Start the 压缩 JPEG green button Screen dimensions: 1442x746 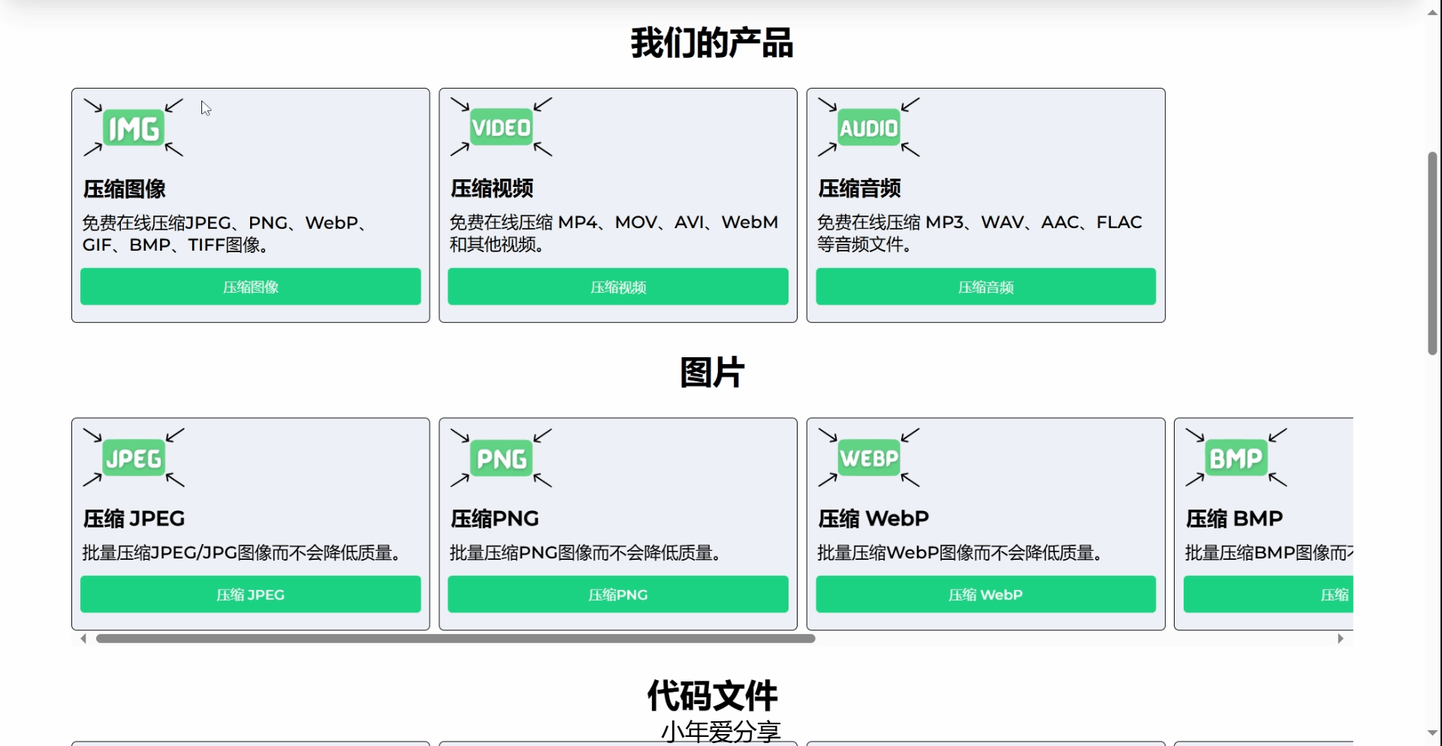pyautogui.click(x=251, y=594)
